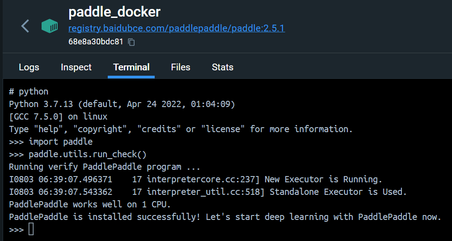
Task: Click the 'Standalone Executor is Used' log line
Action: click(x=208, y=192)
